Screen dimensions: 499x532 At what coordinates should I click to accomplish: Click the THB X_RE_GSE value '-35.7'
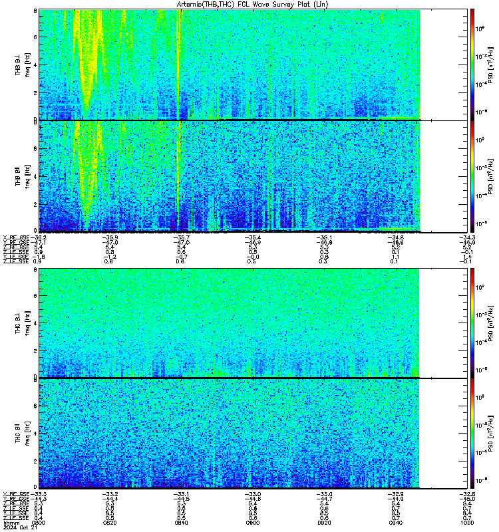[181, 237]
